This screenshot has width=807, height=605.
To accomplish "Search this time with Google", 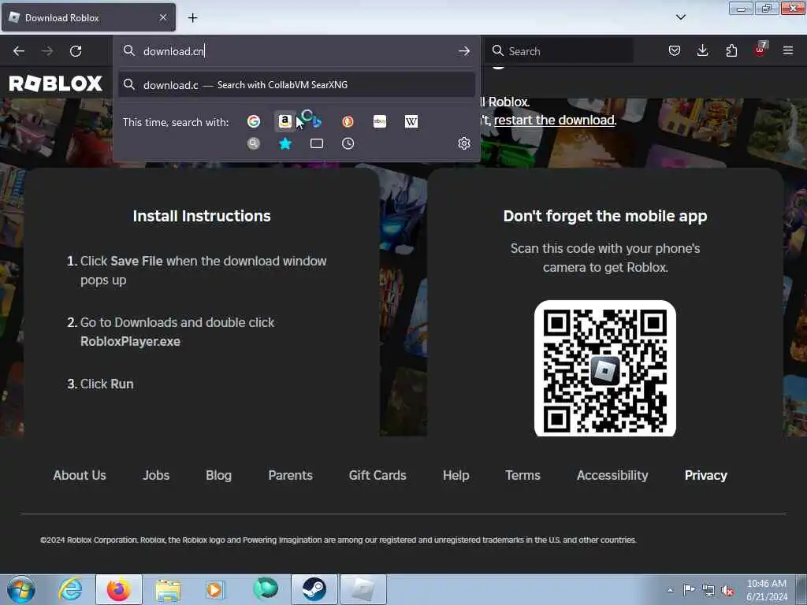I will point(253,121).
